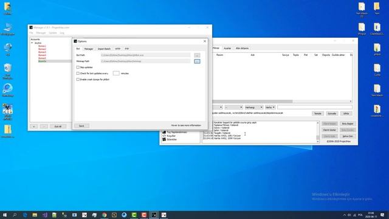
Task: Click the Temizle button
Action: tap(317, 114)
